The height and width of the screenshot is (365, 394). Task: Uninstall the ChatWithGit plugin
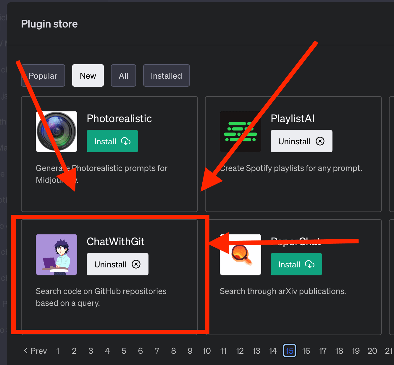[117, 264]
